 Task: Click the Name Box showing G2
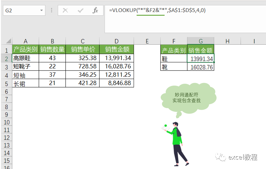tap(24, 10)
